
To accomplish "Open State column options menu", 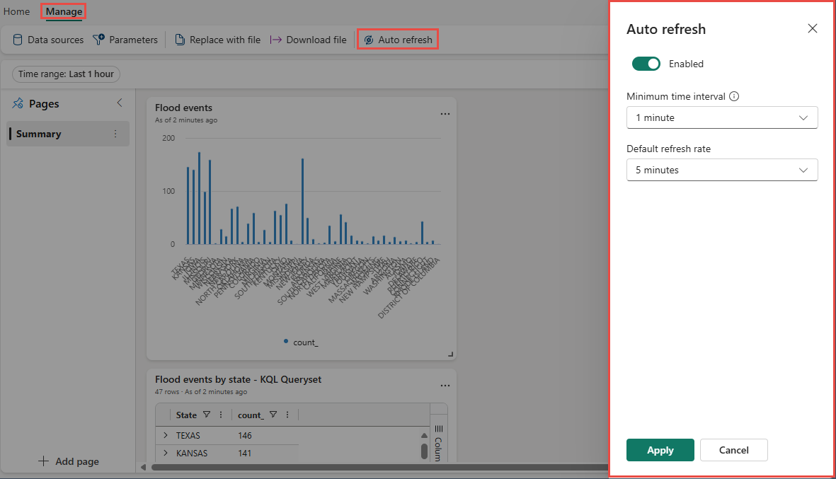I will pyautogui.click(x=221, y=415).
